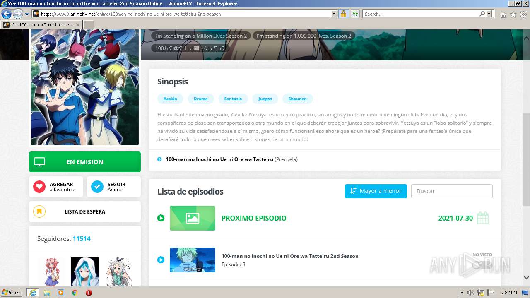Click the browser Back arrow button
Image resolution: width=530 pixels, height=298 pixels.
coord(6,14)
